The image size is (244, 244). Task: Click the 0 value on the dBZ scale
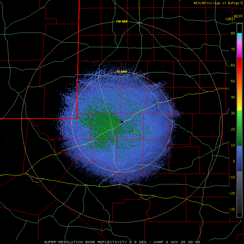(234, 161)
